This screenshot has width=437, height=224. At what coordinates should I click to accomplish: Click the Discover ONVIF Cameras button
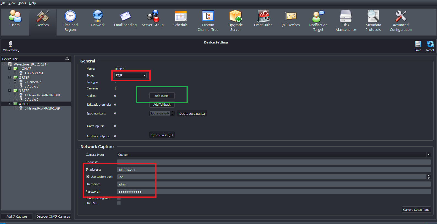53,217
